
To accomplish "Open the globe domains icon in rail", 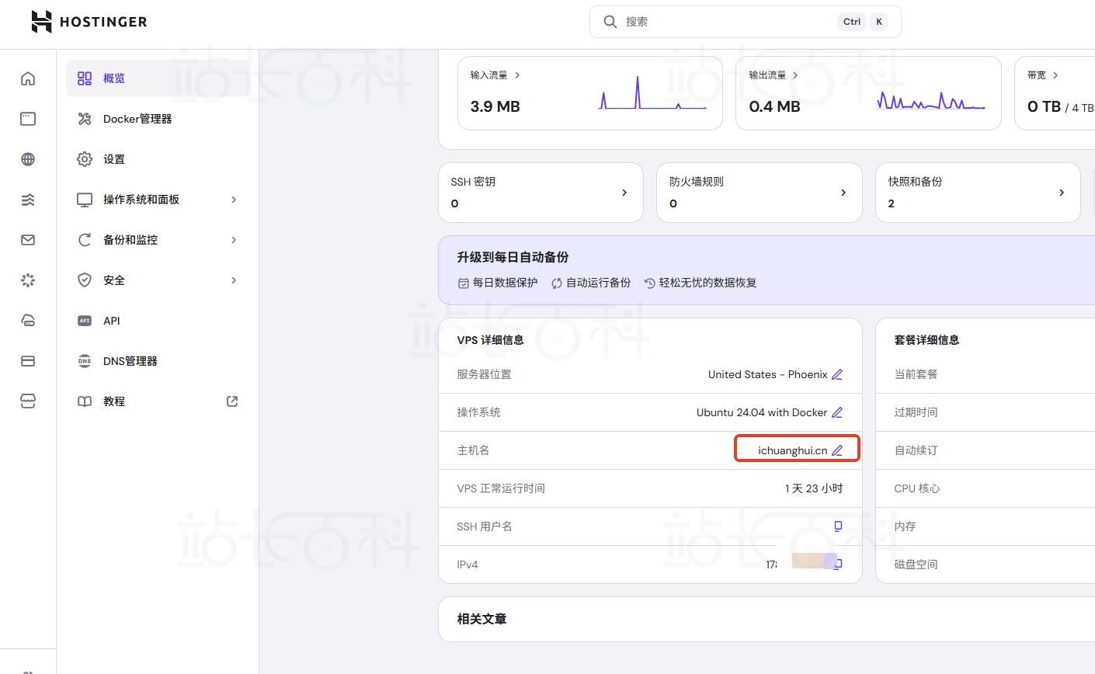I will coord(28,159).
